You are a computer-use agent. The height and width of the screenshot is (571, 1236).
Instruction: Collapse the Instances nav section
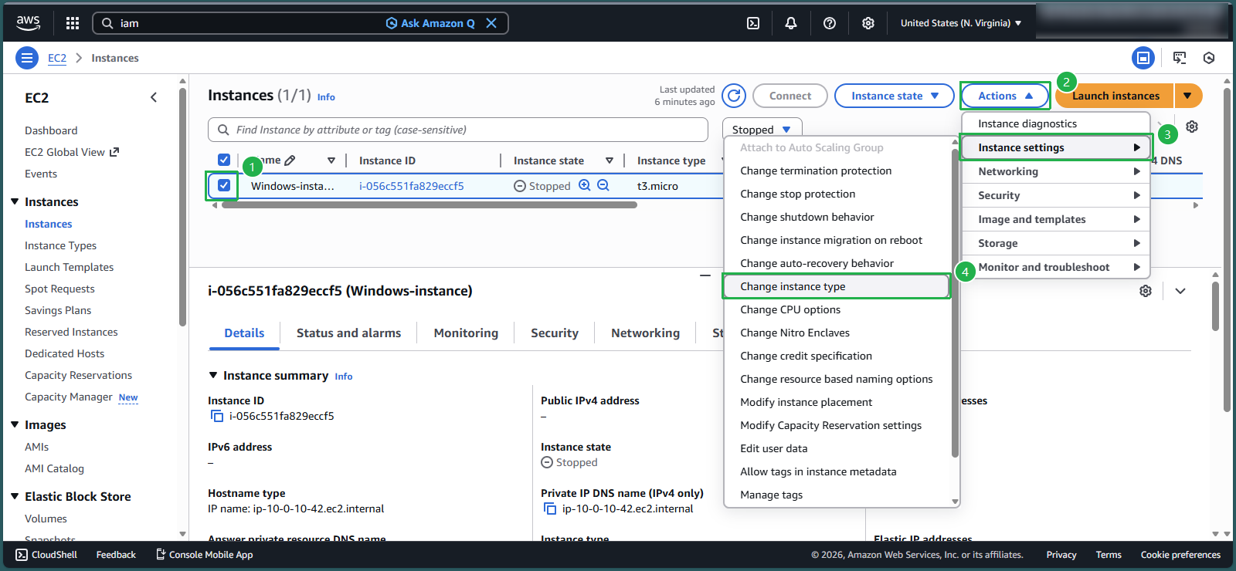point(15,201)
